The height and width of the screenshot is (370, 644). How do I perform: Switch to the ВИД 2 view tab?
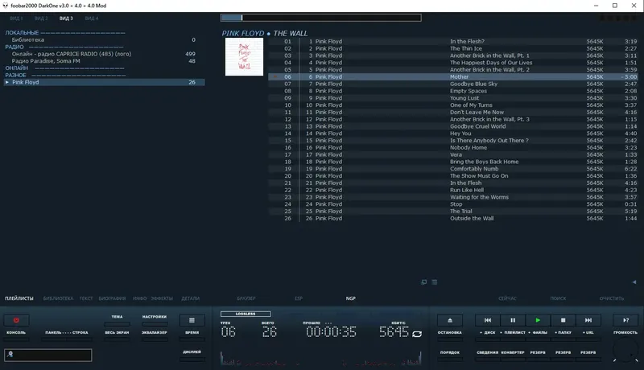[41, 18]
